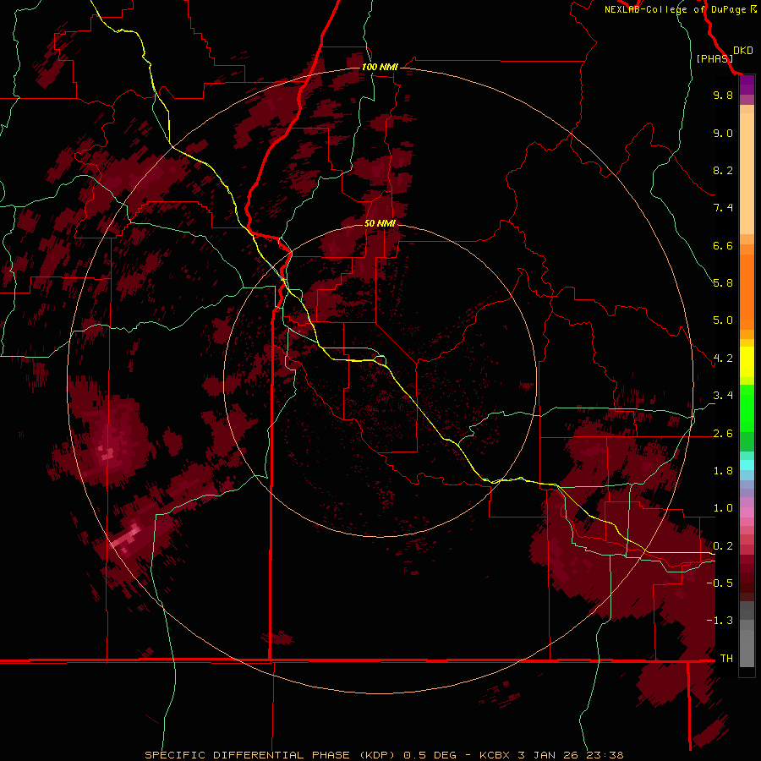Screen dimensions: 761x761
Task: Click the 23:38 timestamp in the caption
Action: click(x=605, y=755)
